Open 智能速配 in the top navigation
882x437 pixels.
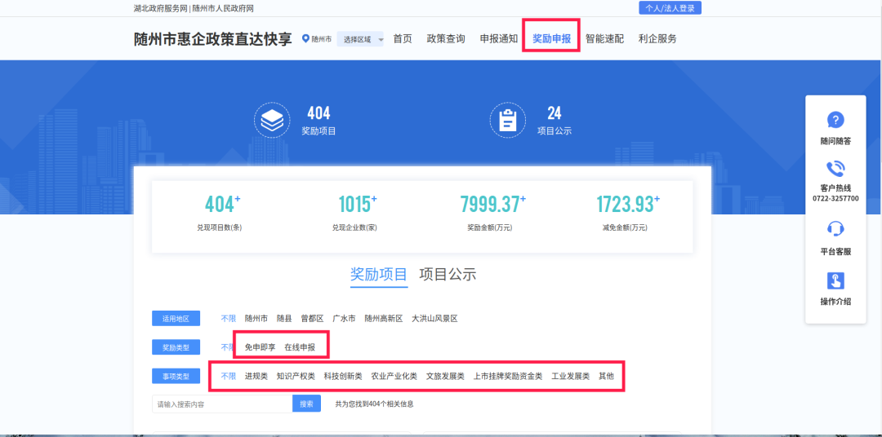pos(604,38)
